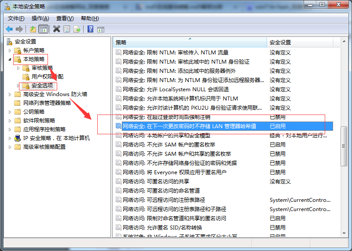The height and width of the screenshot is (251, 352).
Task: Close the 本地安全策略 window
Action: [338, 5]
